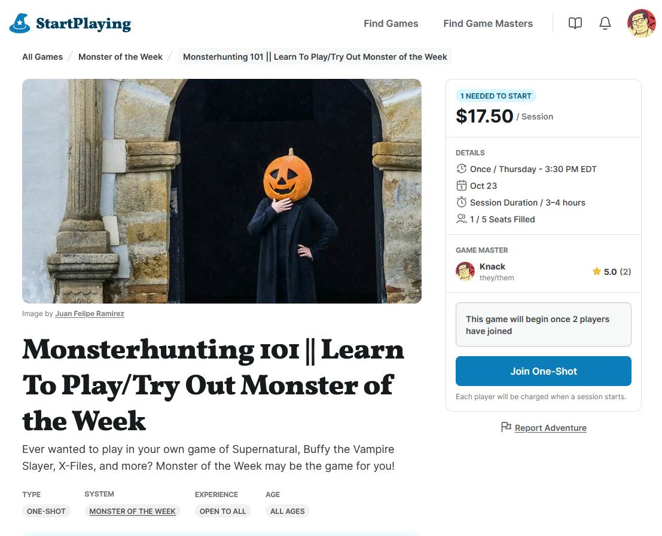Click the yellow rating star
This screenshot has height=536, width=662.
click(596, 272)
